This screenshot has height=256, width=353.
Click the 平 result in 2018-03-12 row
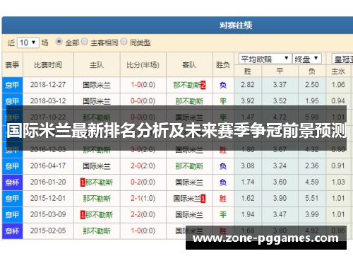tap(223, 101)
